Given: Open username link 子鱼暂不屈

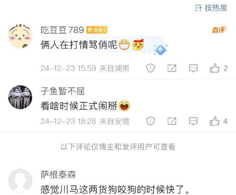Looking at the screenshot, I should coord(63,91).
